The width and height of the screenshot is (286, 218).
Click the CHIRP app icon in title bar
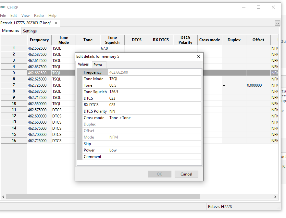tap(3, 7)
